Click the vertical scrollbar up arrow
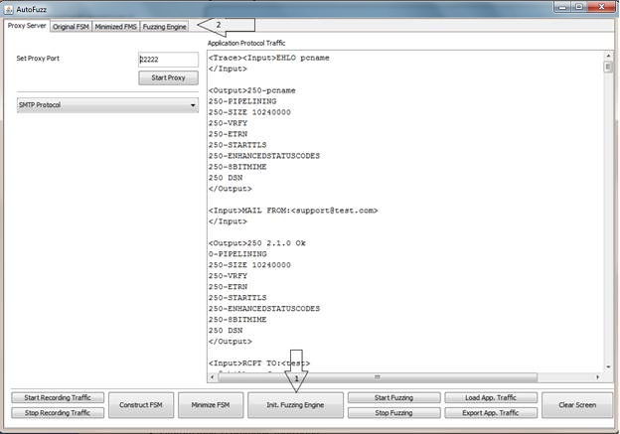The height and width of the screenshot is (434, 620). pos(608,56)
